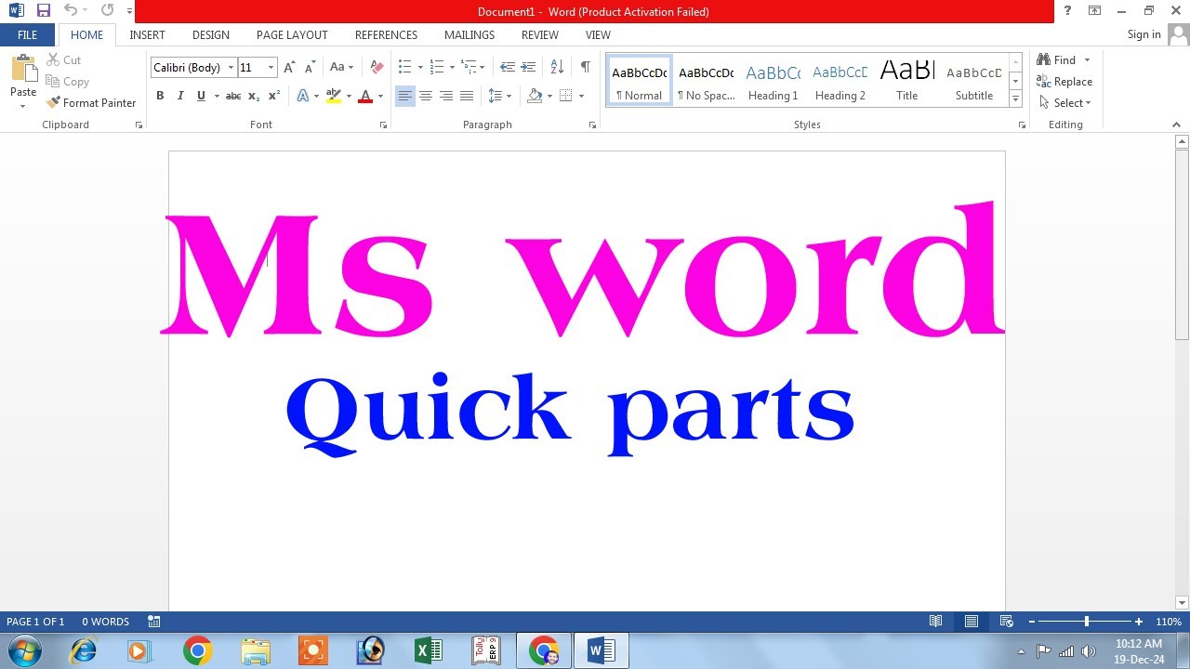Open the font size dropdown arrow
This screenshot has width=1190, height=669.
271,68
